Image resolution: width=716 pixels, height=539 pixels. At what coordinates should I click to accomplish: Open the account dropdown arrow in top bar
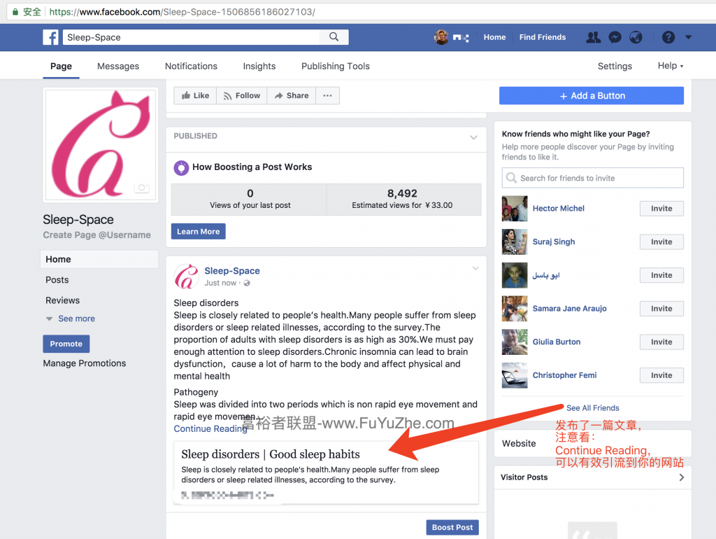(x=688, y=37)
